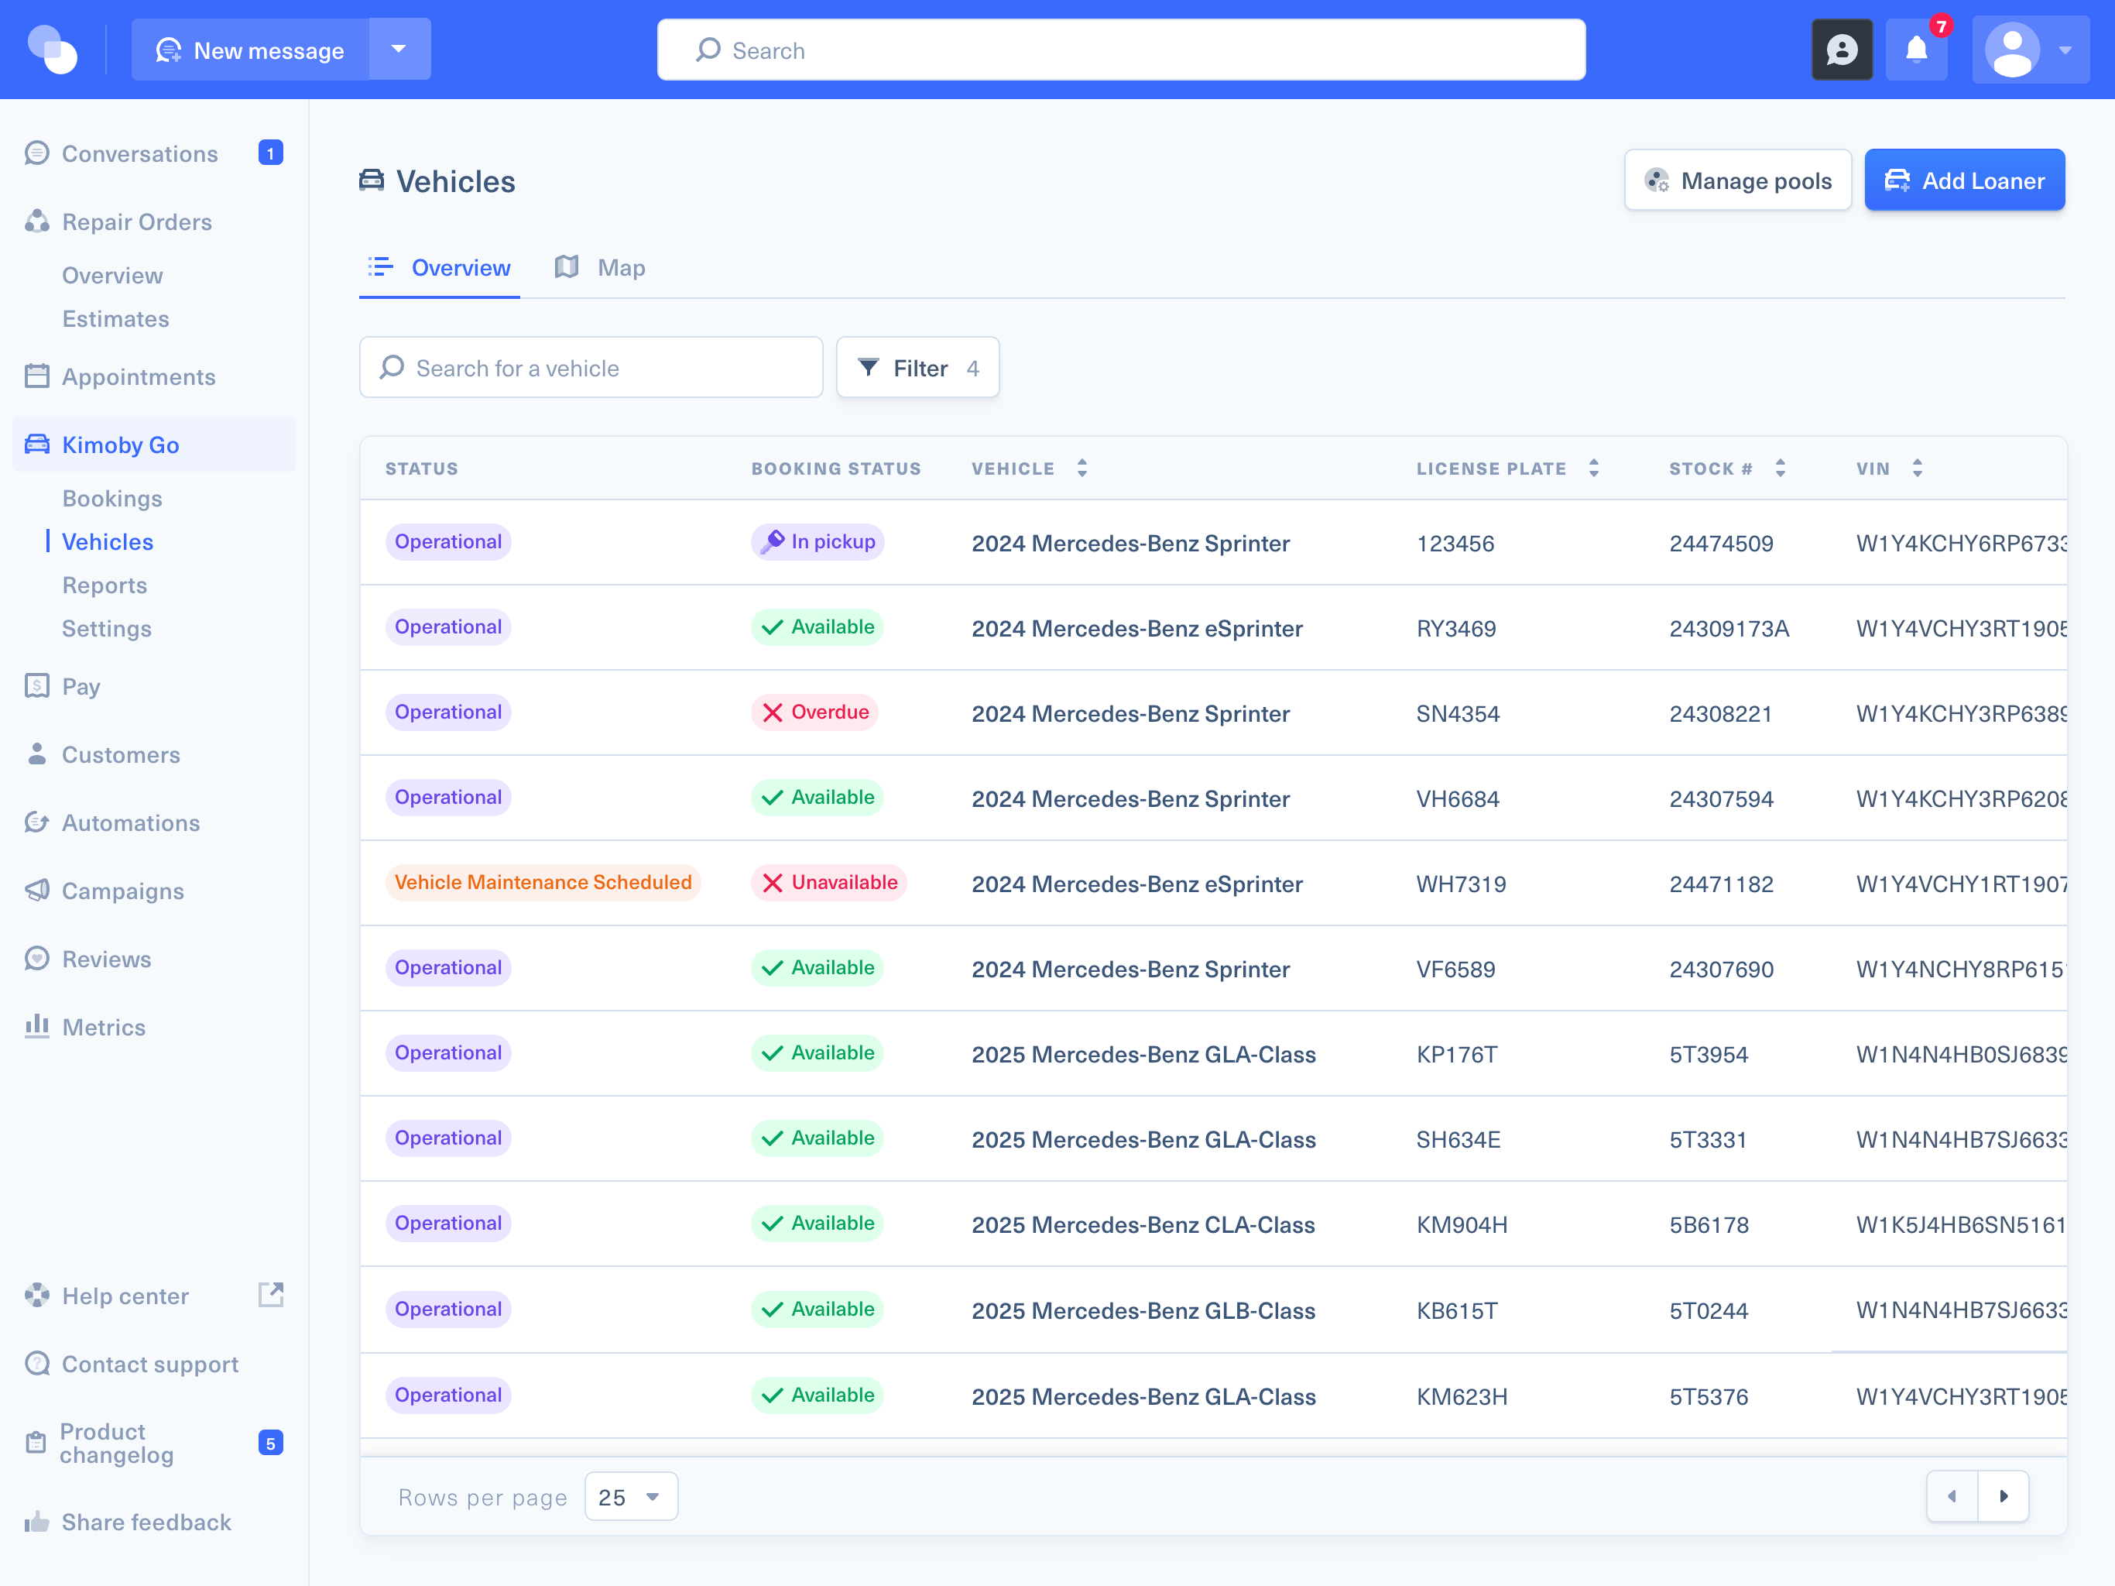
Task: Open Metrics in the sidebar
Action: [x=103, y=1028]
